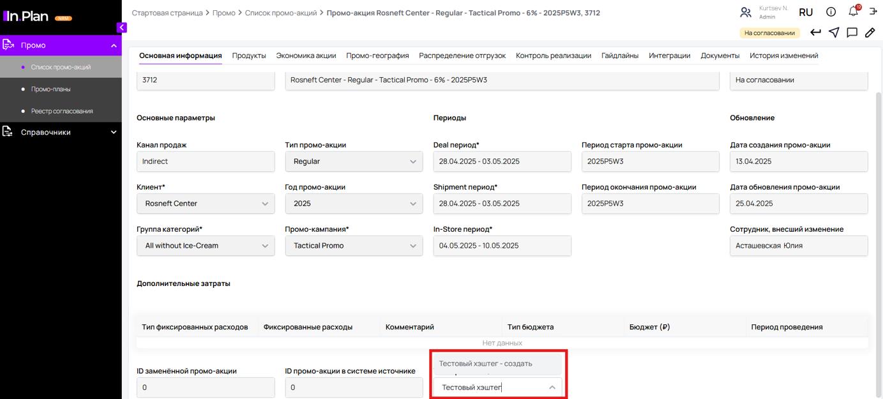Open the comments speech bubble icon
The width and height of the screenshot is (883, 399).
point(852,33)
